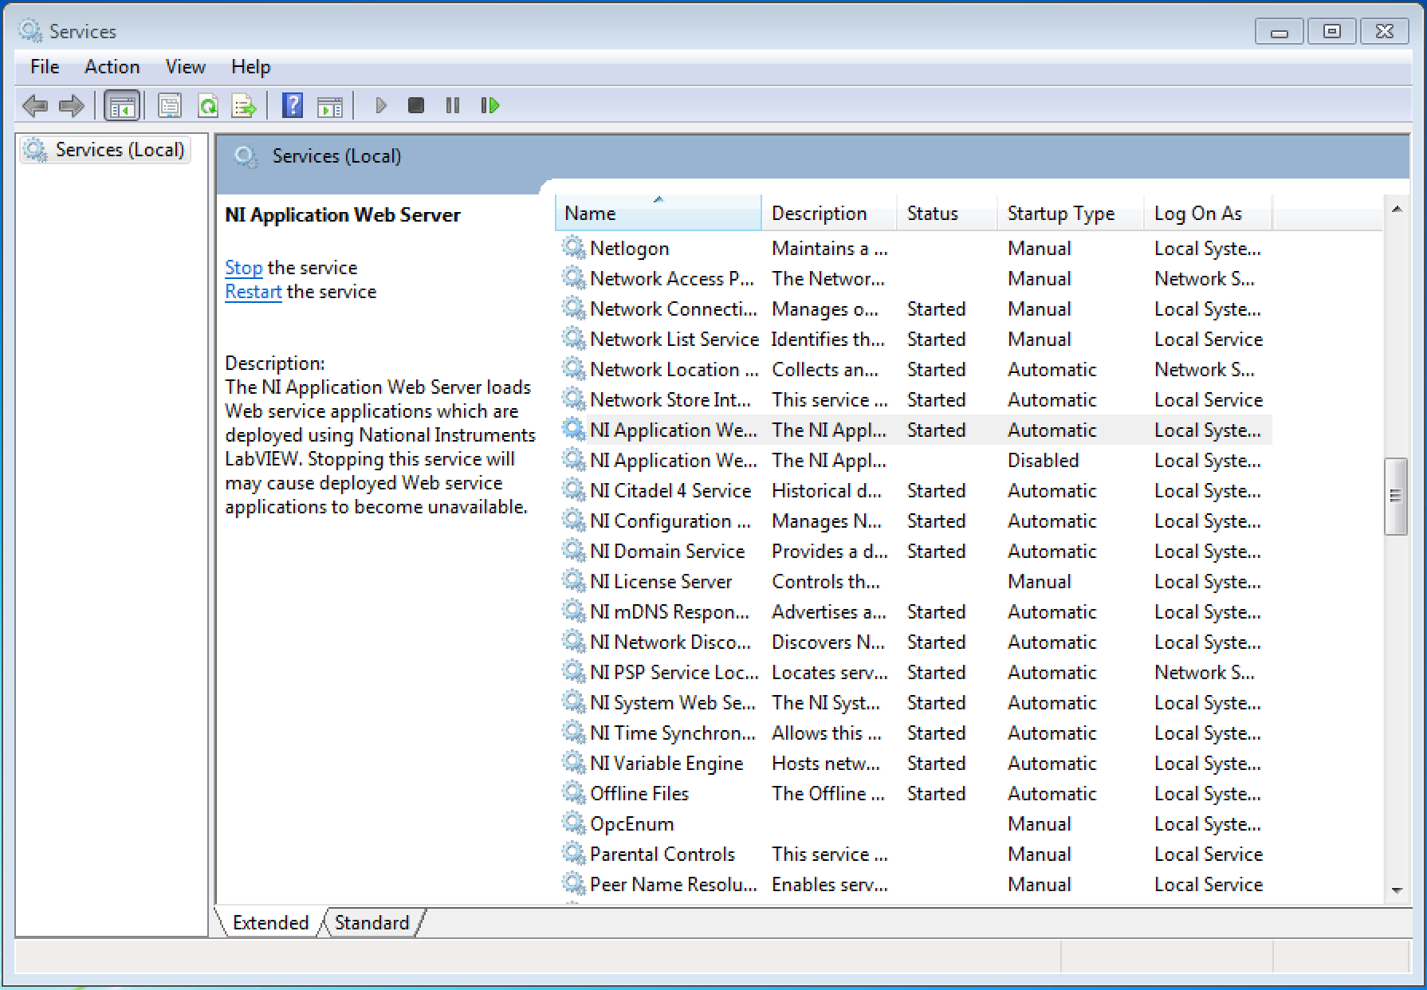Click the gear icon beside Netlogon
The width and height of the screenshot is (1427, 990).
coord(573,247)
